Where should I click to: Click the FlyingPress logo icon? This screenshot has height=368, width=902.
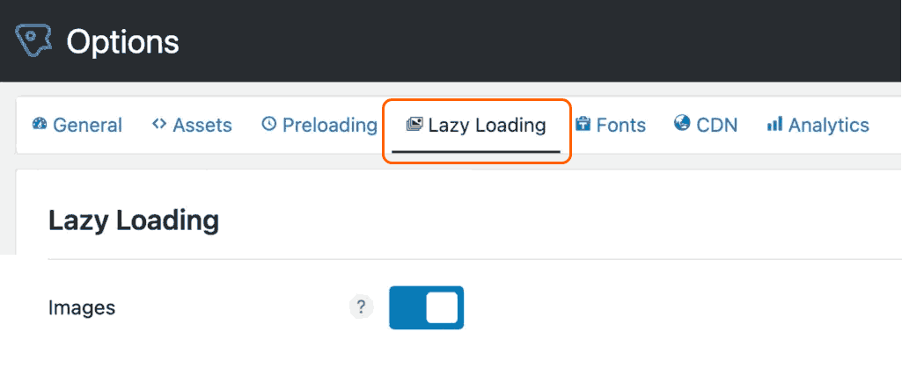point(34,40)
